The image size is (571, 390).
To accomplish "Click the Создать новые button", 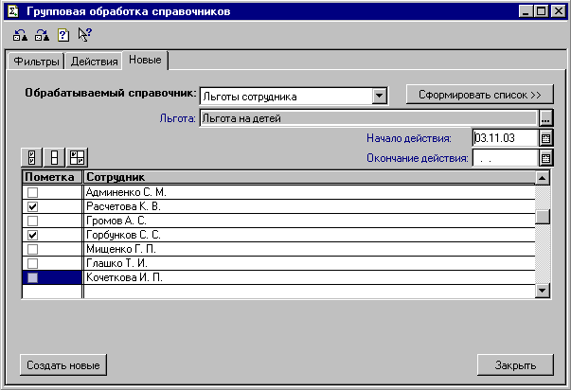I will tap(63, 364).
